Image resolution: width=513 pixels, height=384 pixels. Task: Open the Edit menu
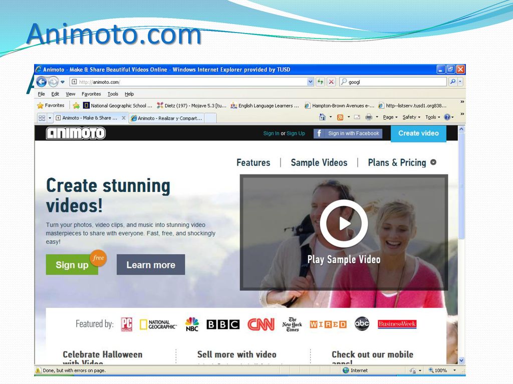click(55, 94)
